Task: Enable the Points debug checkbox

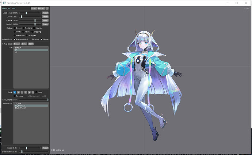Action: click(23, 32)
